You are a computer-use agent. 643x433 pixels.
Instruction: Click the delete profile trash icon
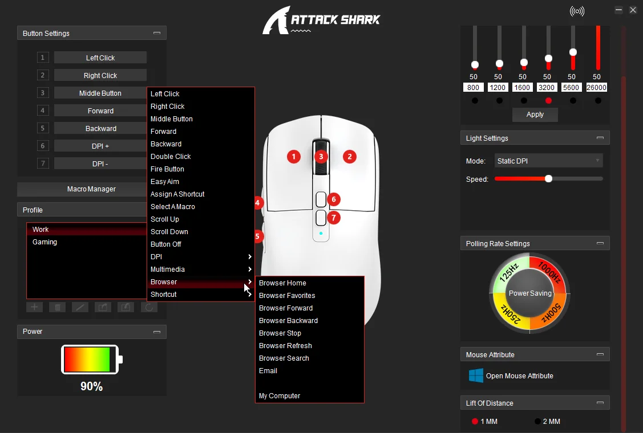pos(57,307)
